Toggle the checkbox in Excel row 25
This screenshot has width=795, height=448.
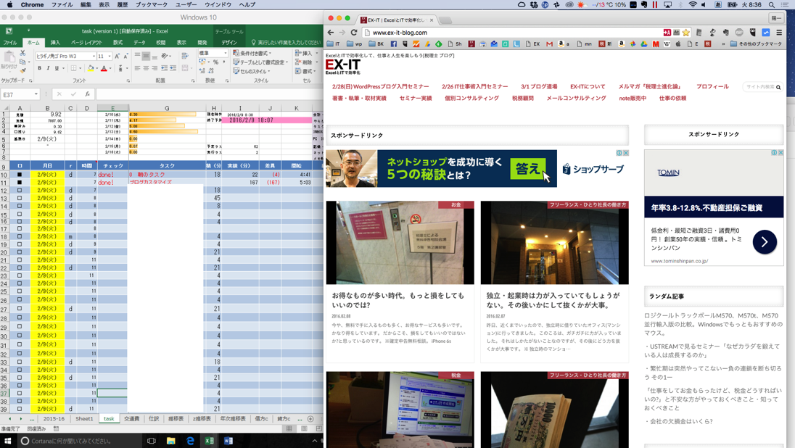pyautogui.click(x=20, y=291)
